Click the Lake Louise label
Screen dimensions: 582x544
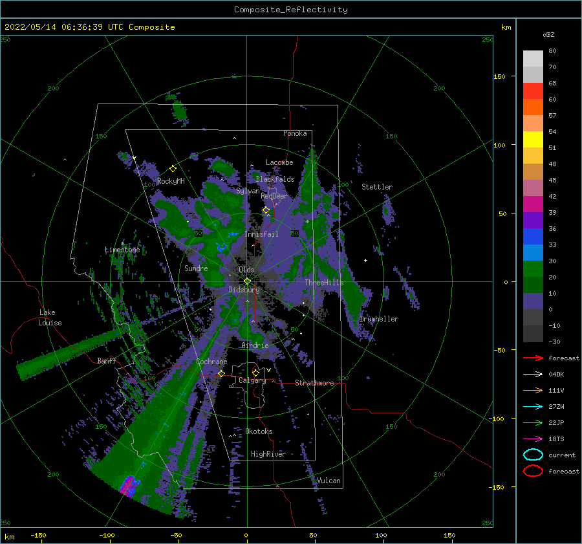(x=50, y=318)
